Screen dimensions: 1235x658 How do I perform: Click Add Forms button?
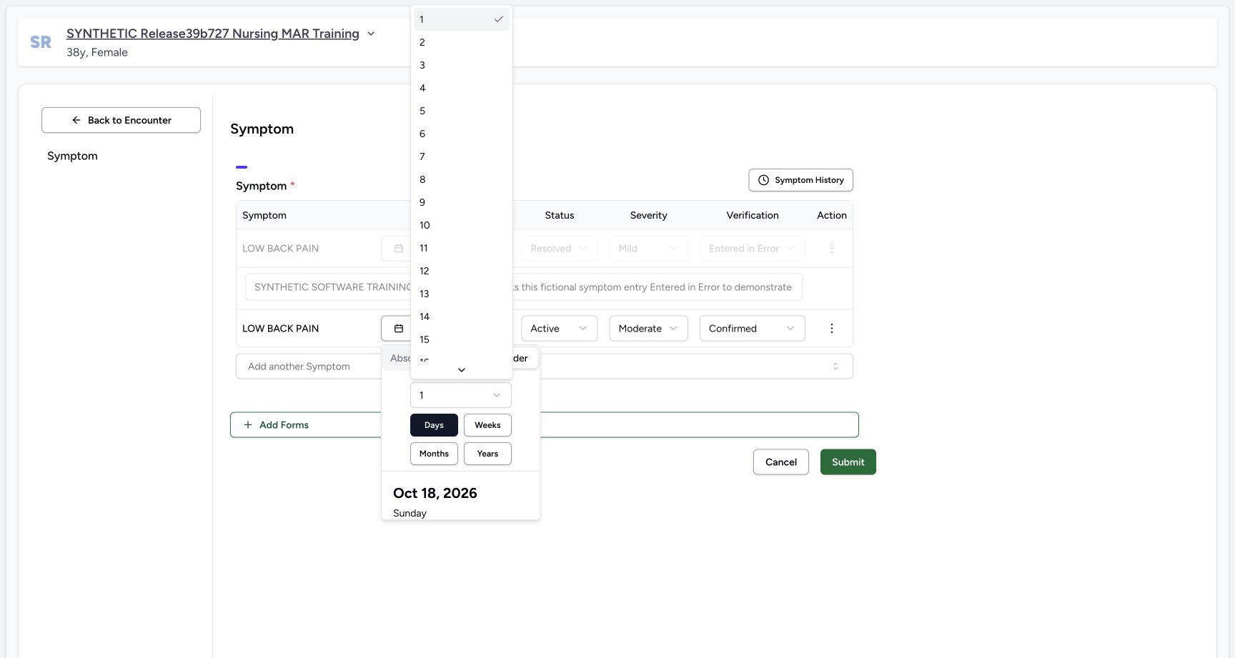(544, 425)
